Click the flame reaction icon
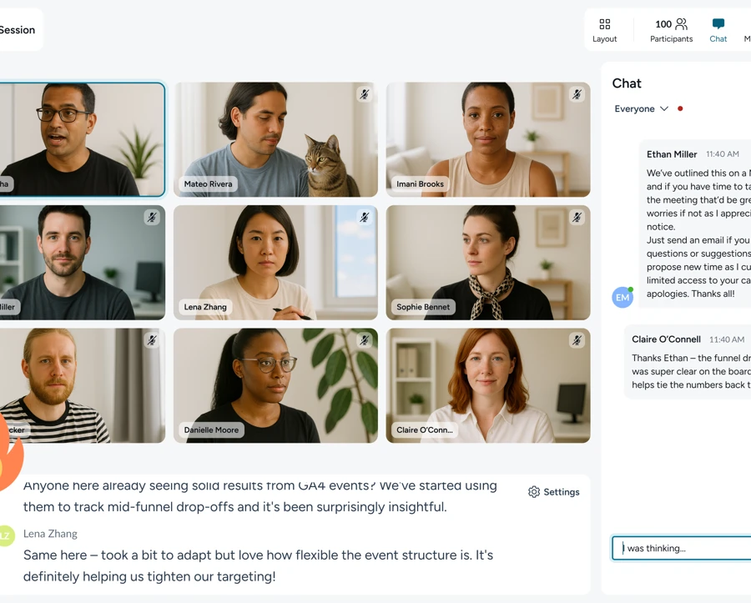The width and height of the screenshot is (751, 603). click(x=8, y=455)
